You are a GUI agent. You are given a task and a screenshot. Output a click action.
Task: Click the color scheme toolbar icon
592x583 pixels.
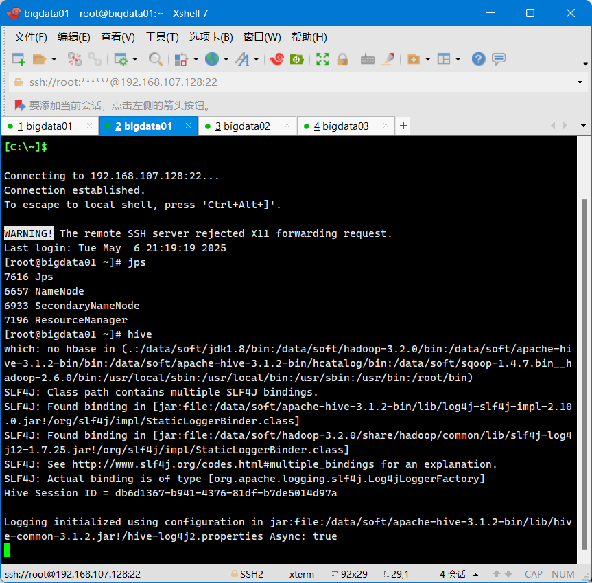[181, 59]
